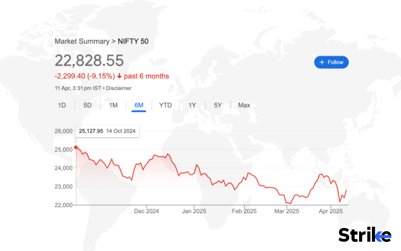The height and width of the screenshot is (251, 401).
Task: Open the 1Y chart view
Action: pos(192,105)
